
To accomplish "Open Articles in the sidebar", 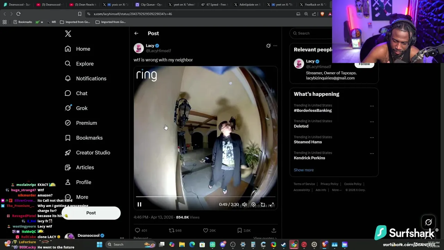I will click(79, 167).
